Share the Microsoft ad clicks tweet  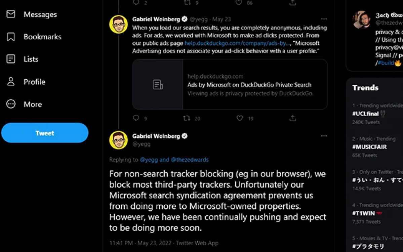292,118
